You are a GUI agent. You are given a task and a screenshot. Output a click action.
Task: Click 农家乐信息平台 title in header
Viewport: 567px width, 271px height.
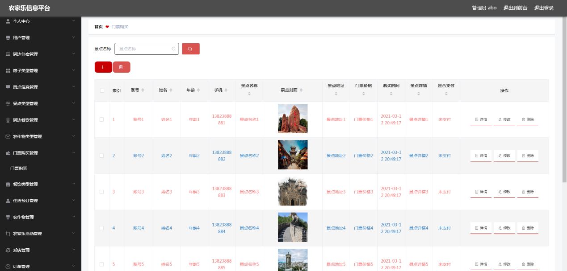[29, 8]
